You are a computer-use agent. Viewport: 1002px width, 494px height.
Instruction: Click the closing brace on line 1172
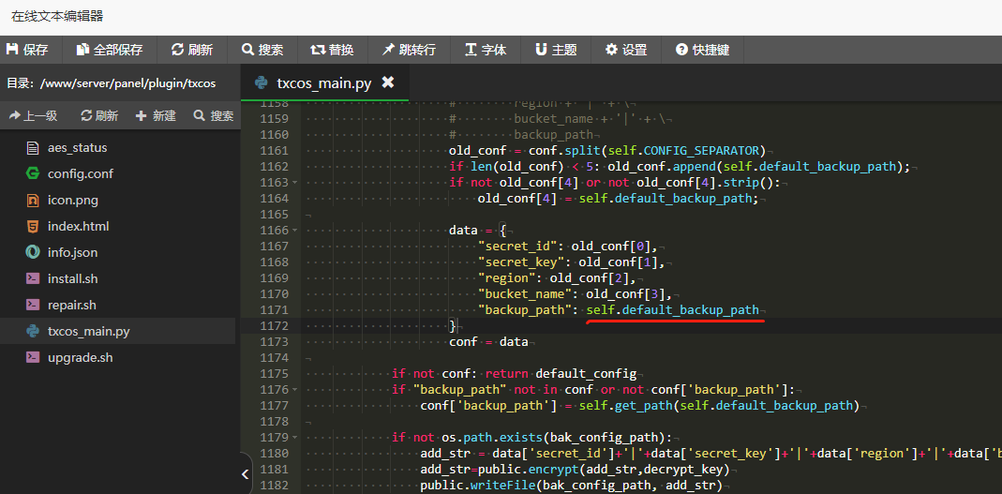[453, 326]
